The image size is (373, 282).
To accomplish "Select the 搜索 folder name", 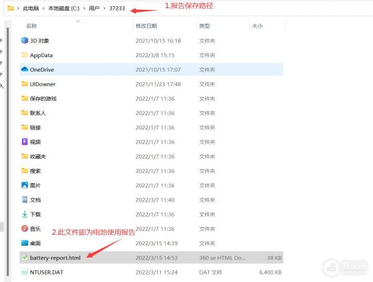I will (35, 171).
